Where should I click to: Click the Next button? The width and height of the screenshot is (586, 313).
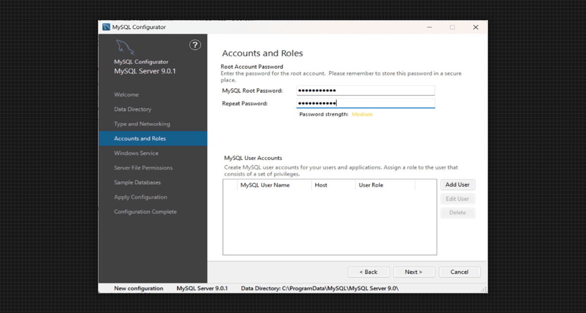coord(413,272)
